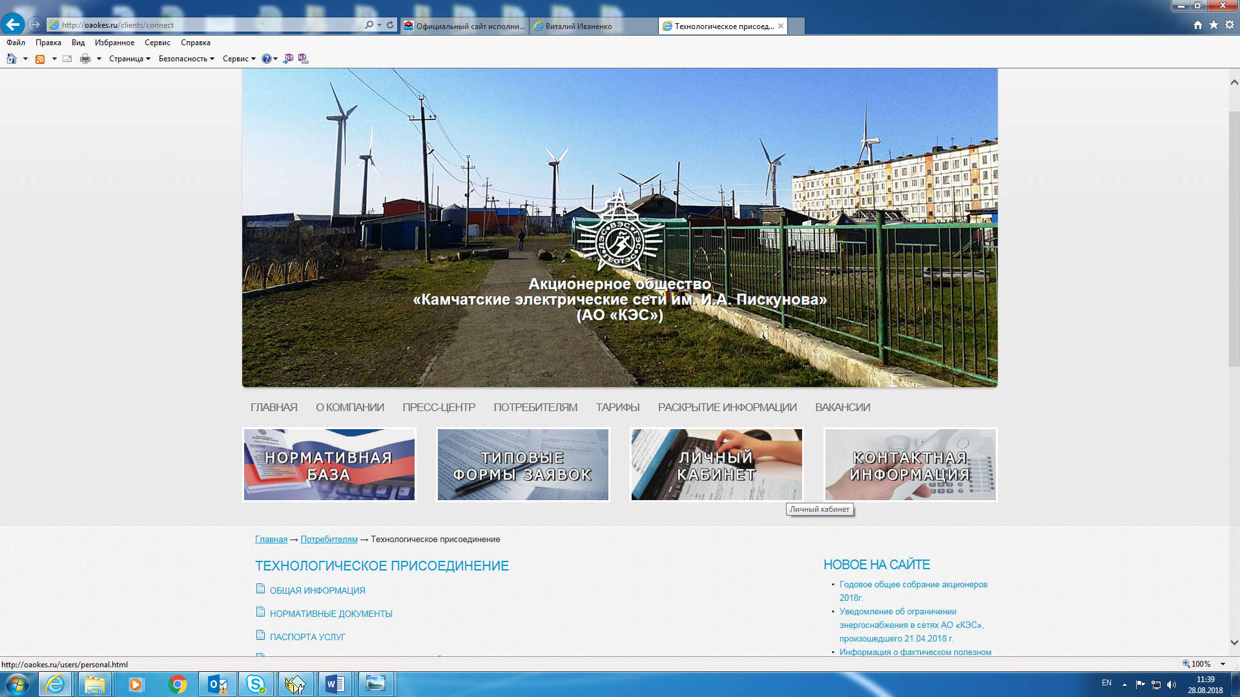Open Google Chrome from the taskbar
Image resolution: width=1240 pixels, height=697 pixels.
click(x=178, y=684)
